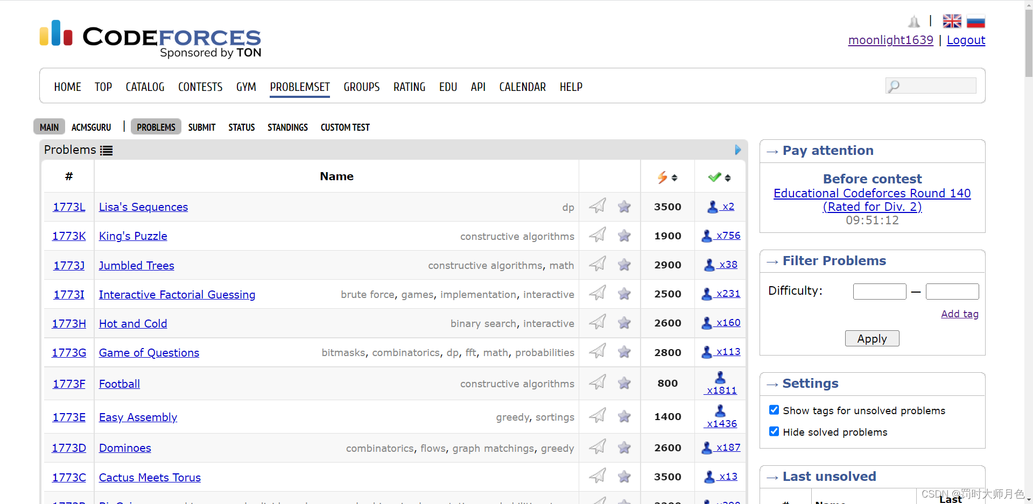Switch to the SUBMIT tab

click(202, 127)
